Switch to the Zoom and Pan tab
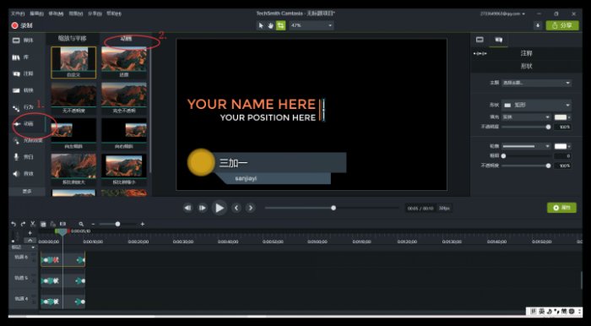 (x=72, y=39)
